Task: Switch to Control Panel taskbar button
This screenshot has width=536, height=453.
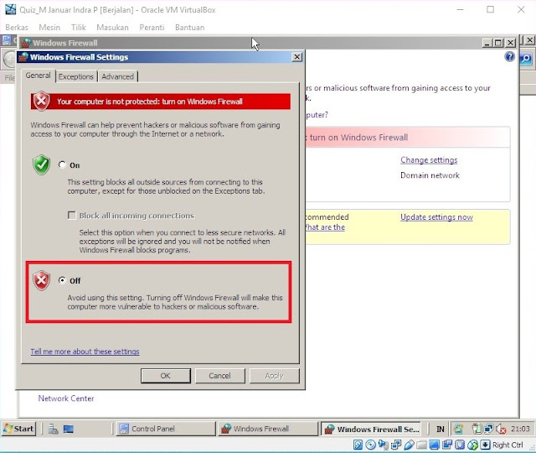Action: click(x=166, y=429)
